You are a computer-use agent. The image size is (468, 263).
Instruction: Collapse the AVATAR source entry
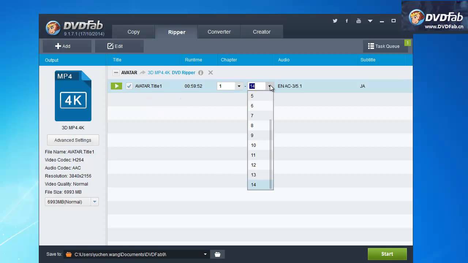(116, 73)
